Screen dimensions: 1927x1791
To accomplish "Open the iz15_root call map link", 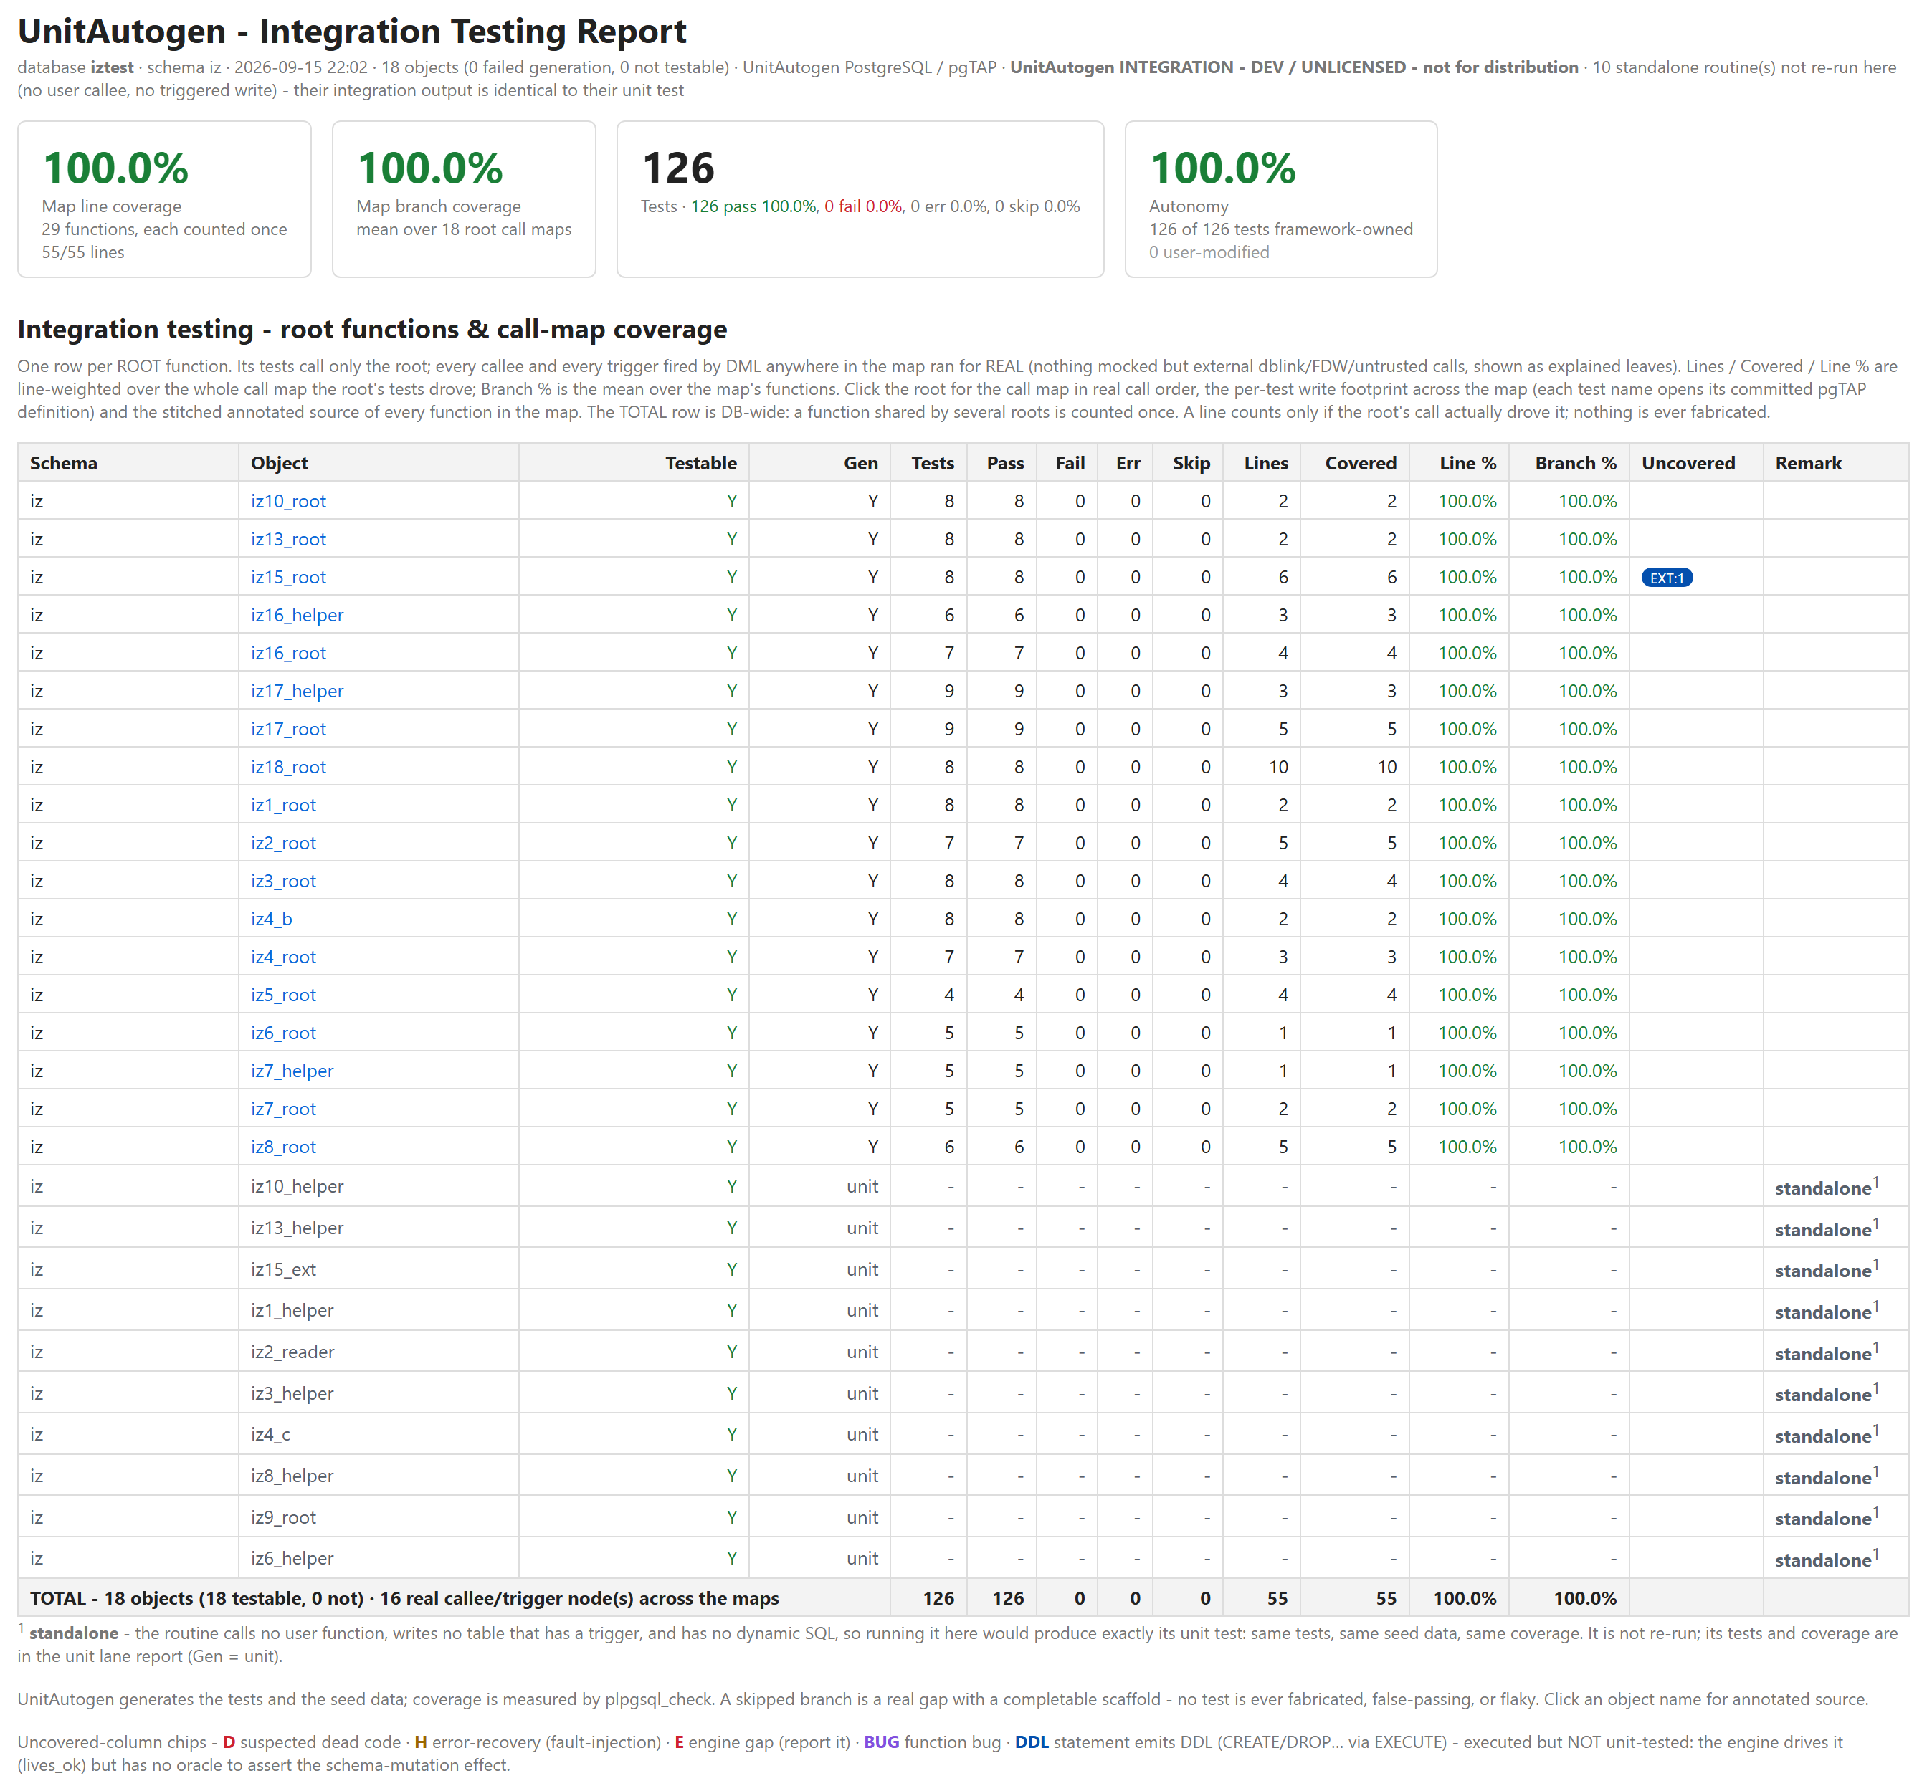I will 288,577.
